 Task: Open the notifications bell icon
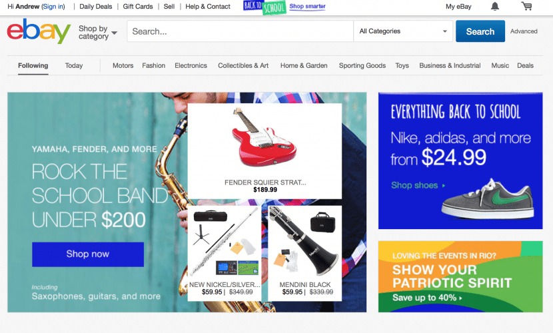tap(495, 7)
